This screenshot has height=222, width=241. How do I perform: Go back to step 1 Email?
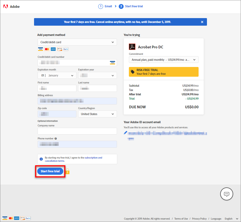(x=105, y=6)
